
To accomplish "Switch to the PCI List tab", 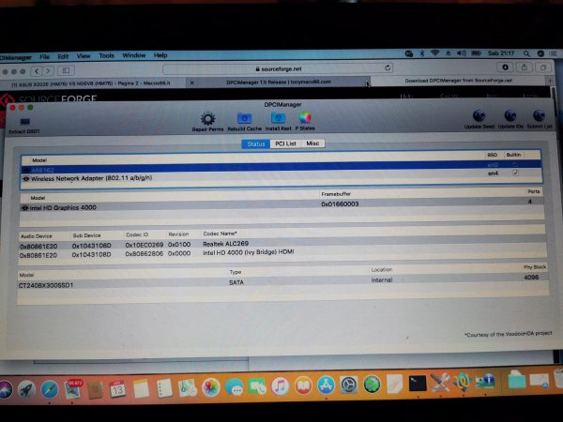I will [285, 143].
